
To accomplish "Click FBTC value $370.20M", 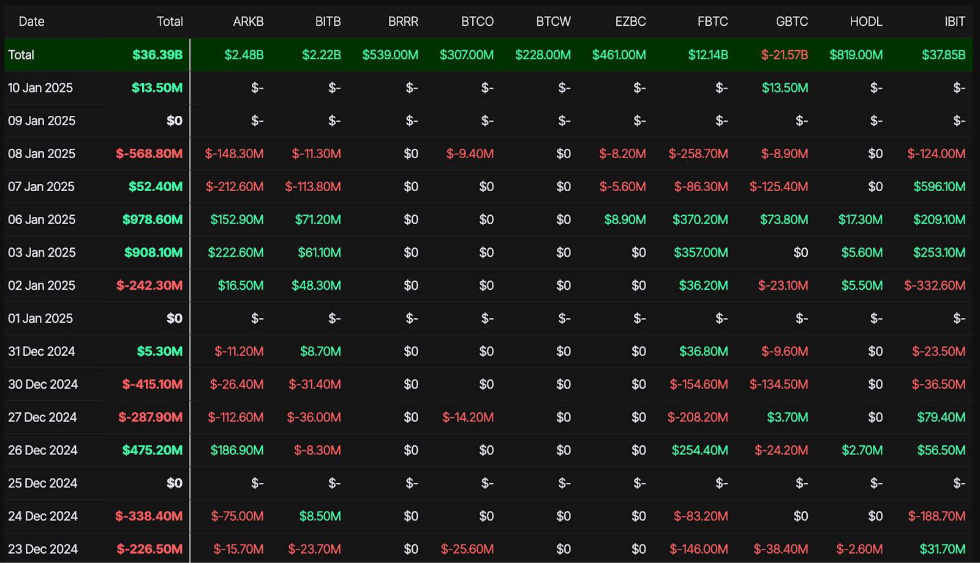I will click(x=700, y=219).
